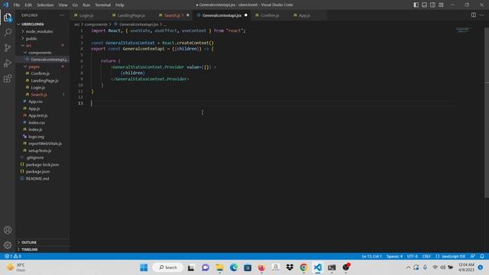Open the File menu

click(17, 5)
